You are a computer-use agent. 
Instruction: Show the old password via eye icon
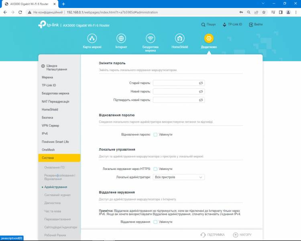(201, 83)
